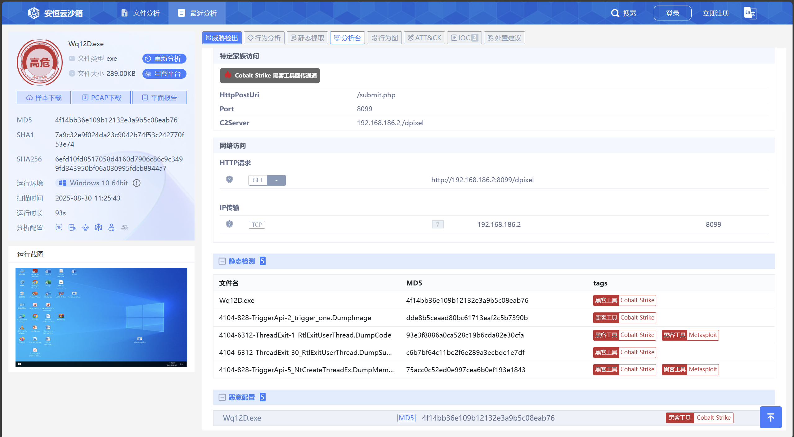Screen dimensions: 794x437
Task: Click the network traffic config icon
Action: click(59, 227)
